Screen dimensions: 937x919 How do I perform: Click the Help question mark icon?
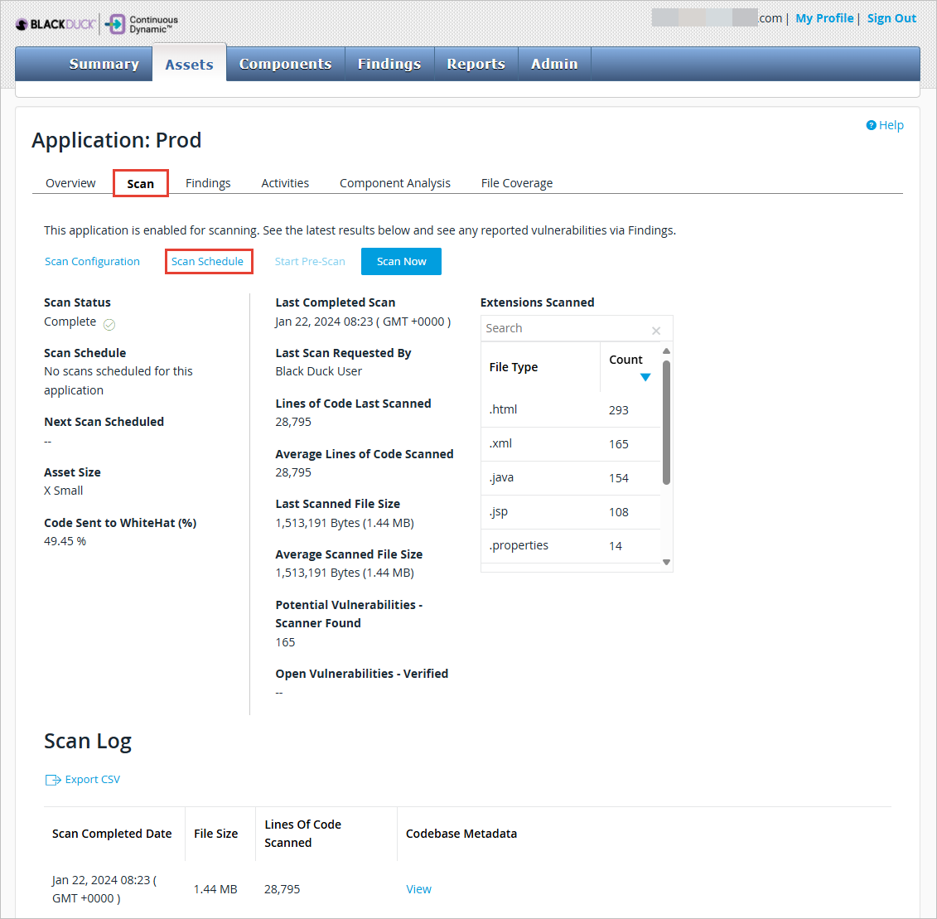(x=872, y=125)
